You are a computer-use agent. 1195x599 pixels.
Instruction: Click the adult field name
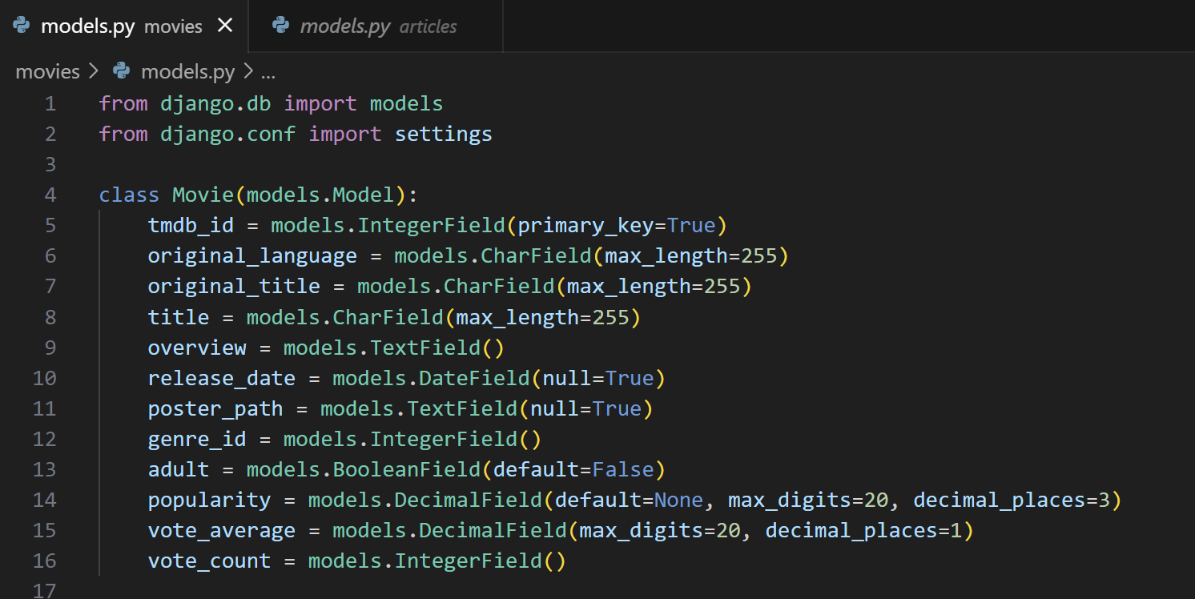[179, 470]
